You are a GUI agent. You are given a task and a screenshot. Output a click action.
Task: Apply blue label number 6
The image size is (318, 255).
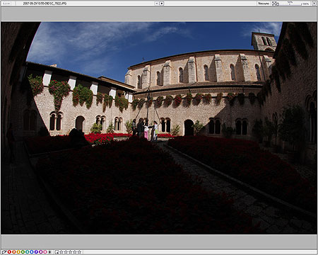(x=32, y=252)
